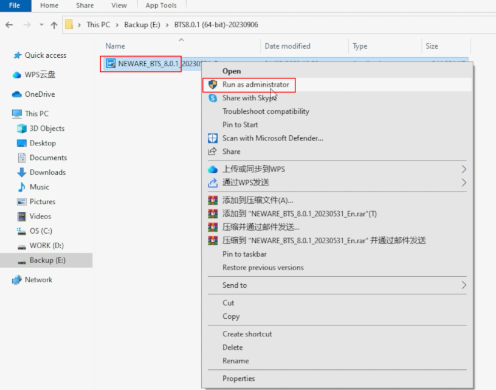This screenshot has height=390, width=496.
Task: Select Backup (E:) in address breadcrumb
Action: 142,25
